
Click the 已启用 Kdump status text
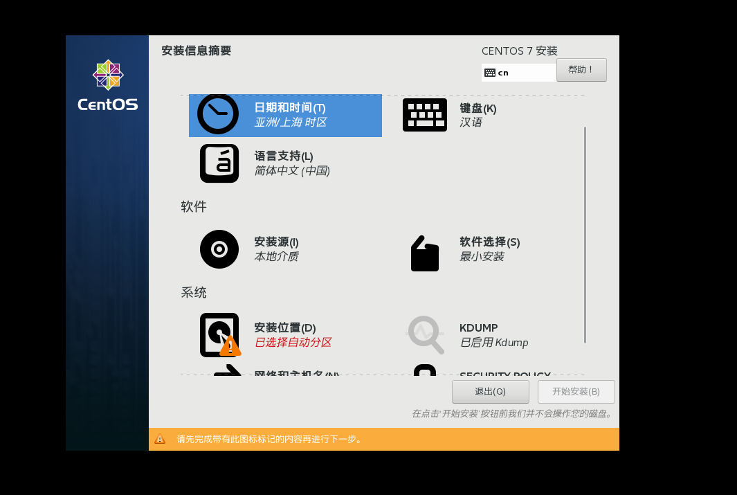tap(494, 342)
